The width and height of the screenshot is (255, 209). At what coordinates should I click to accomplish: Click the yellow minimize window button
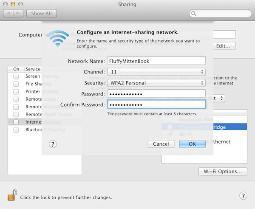(13, 4)
